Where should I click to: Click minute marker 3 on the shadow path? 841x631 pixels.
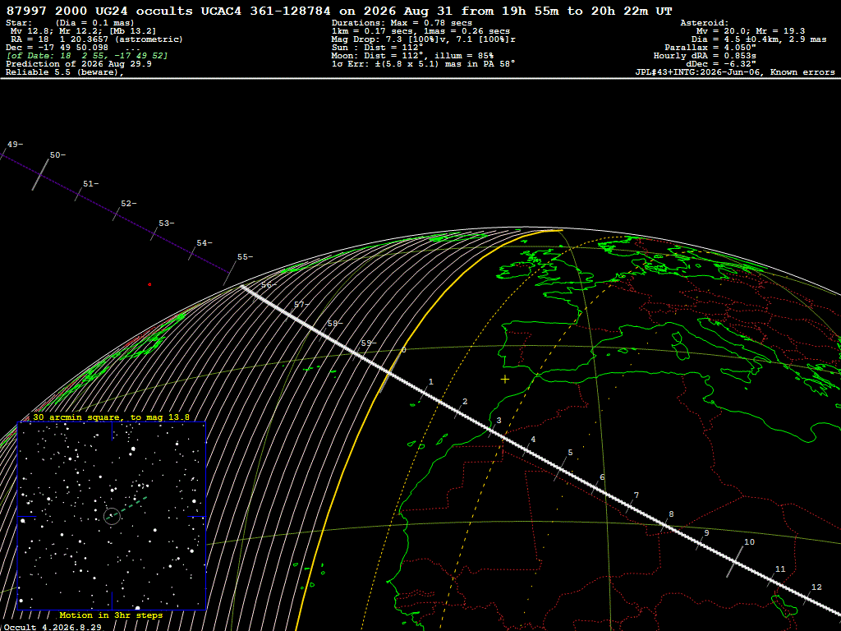[x=499, y=421]
